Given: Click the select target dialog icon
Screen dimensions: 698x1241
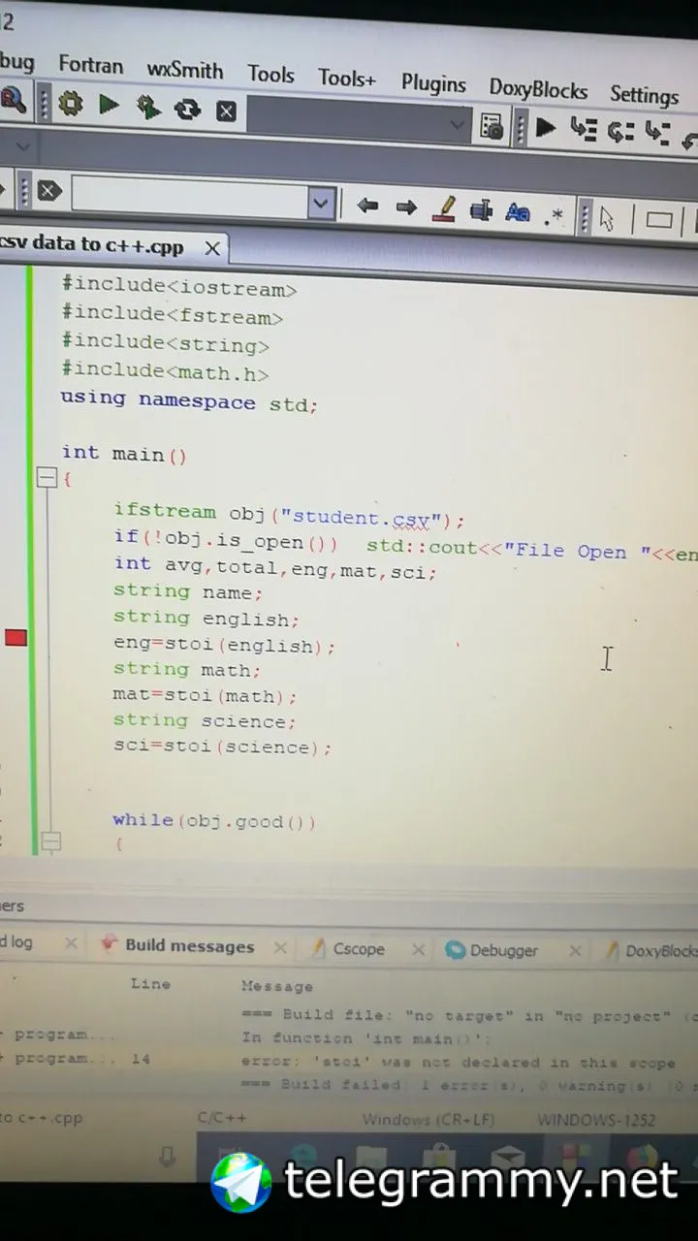Looking at the screenshot, I should coord(492,126).
